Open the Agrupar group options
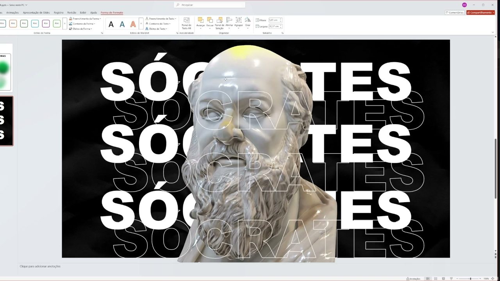Image resolution: width=500 pixels, height=281 pixels. 239,23
